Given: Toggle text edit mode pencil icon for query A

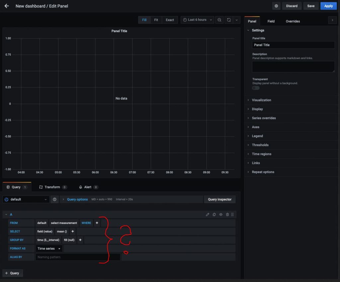Looking at the screenshot, I should pos(208,214).
